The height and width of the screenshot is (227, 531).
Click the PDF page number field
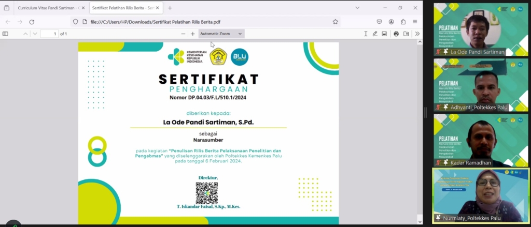(x=49, y=34)
